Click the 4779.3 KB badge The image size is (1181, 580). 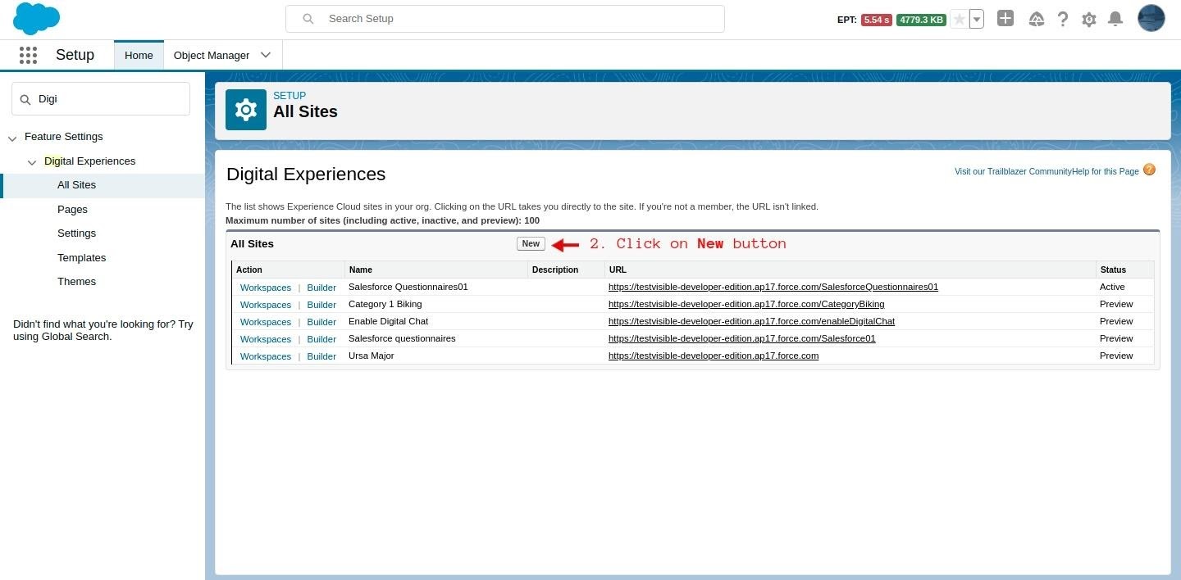coord(921,20)
